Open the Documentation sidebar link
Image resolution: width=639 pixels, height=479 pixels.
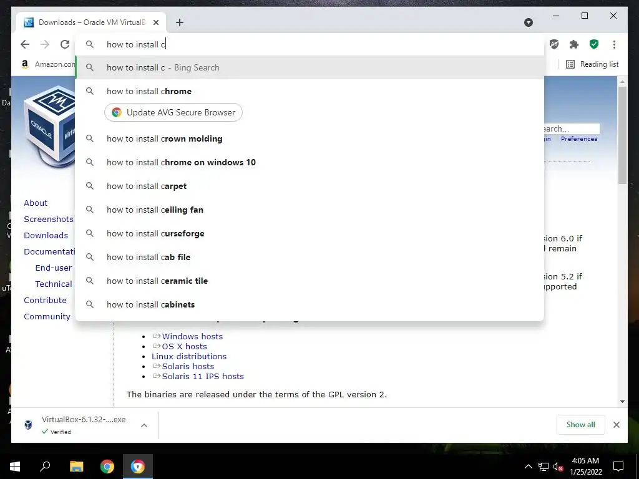tap(49, 252)
